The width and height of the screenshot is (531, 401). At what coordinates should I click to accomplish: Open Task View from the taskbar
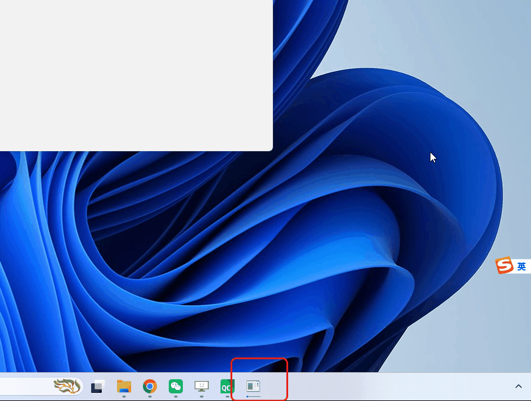(98, 386)
